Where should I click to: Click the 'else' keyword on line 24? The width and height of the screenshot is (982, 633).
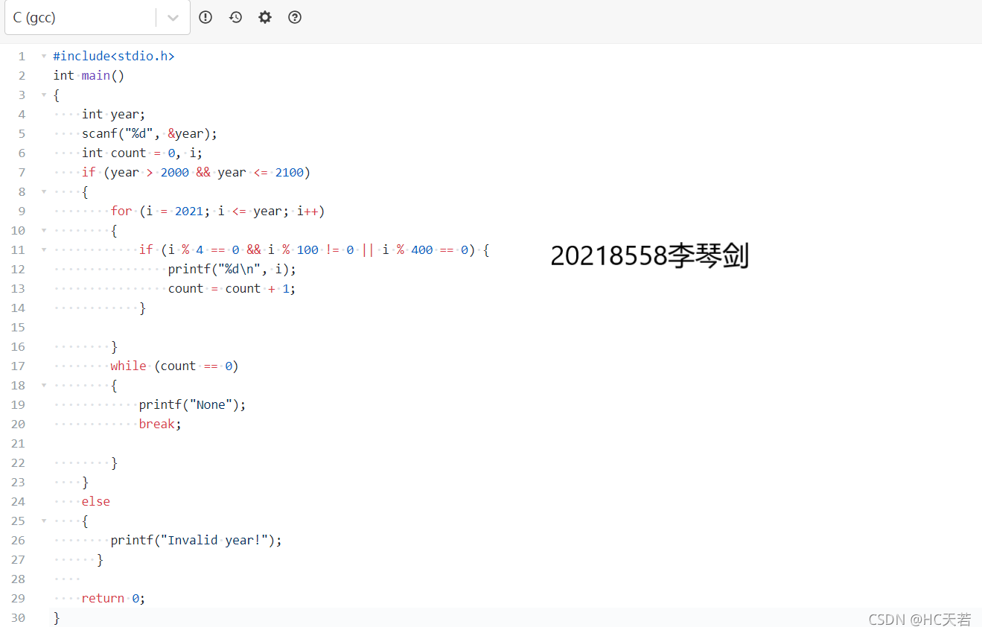pos(96,501)
